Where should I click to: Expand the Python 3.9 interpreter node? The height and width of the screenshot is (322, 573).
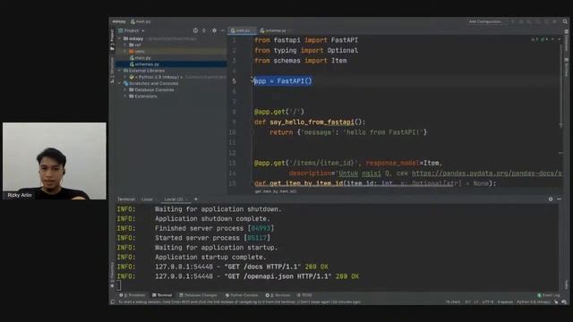point(125,77)
